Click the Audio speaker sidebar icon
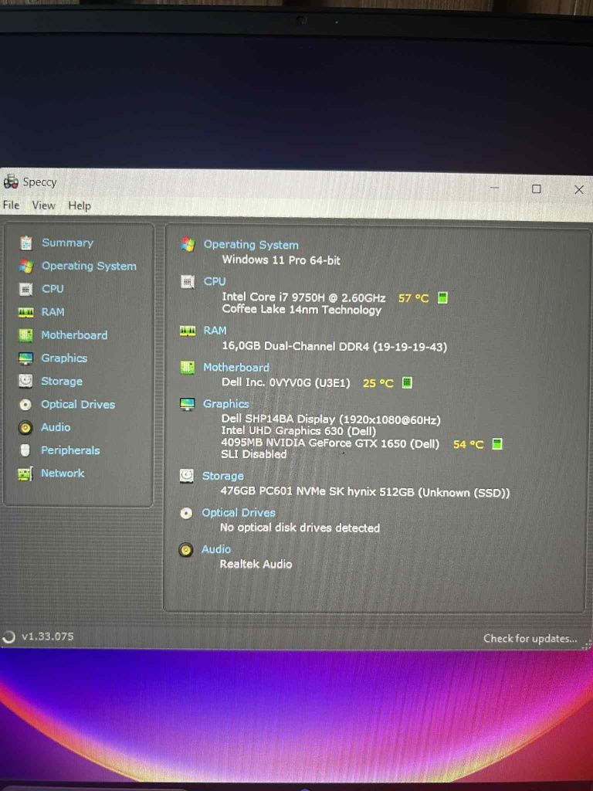This screenshot has width=593, height=791. pos(25,428)
